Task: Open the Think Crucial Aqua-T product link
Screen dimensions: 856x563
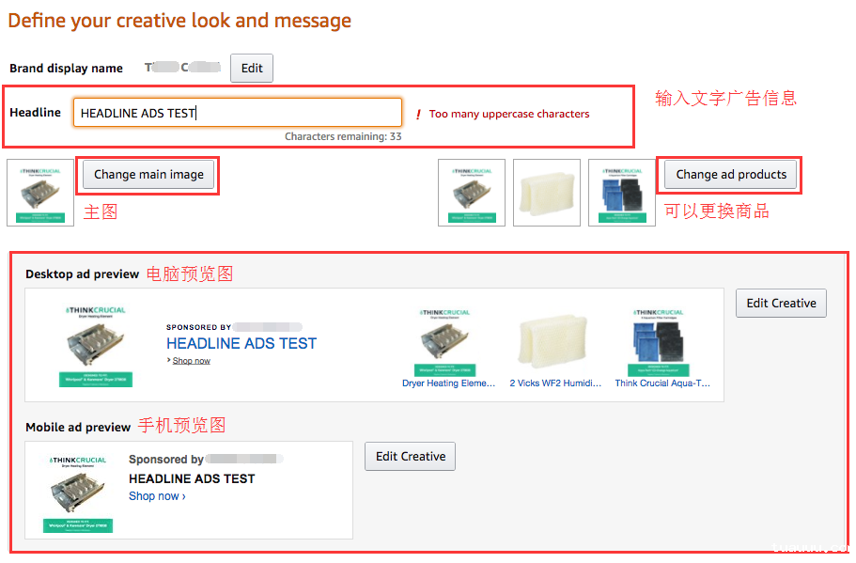Action: click(662, 383)
